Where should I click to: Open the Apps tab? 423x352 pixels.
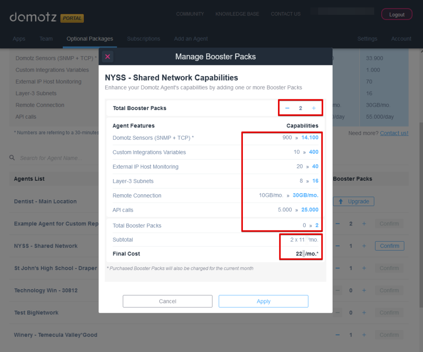19,39
